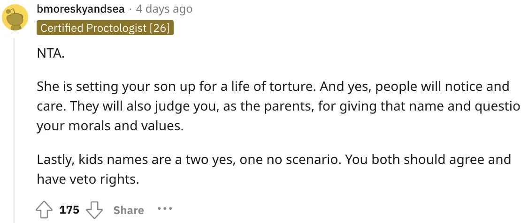521x223 pixels.
Task: Click the word 'scenario' in the comment
Action: tap(310, 159)
